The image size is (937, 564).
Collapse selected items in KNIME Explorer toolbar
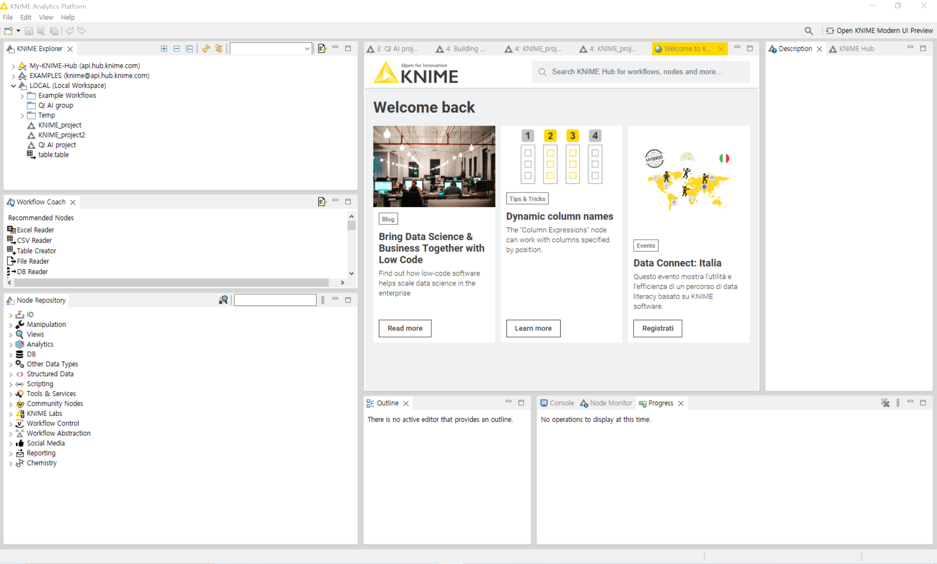177,49
